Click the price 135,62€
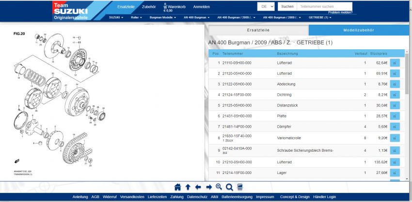 (x=380, y=162)
